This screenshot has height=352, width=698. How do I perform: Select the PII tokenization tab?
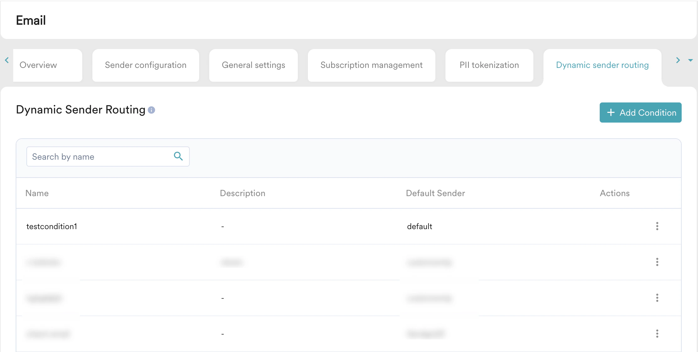tap(489, 65)
